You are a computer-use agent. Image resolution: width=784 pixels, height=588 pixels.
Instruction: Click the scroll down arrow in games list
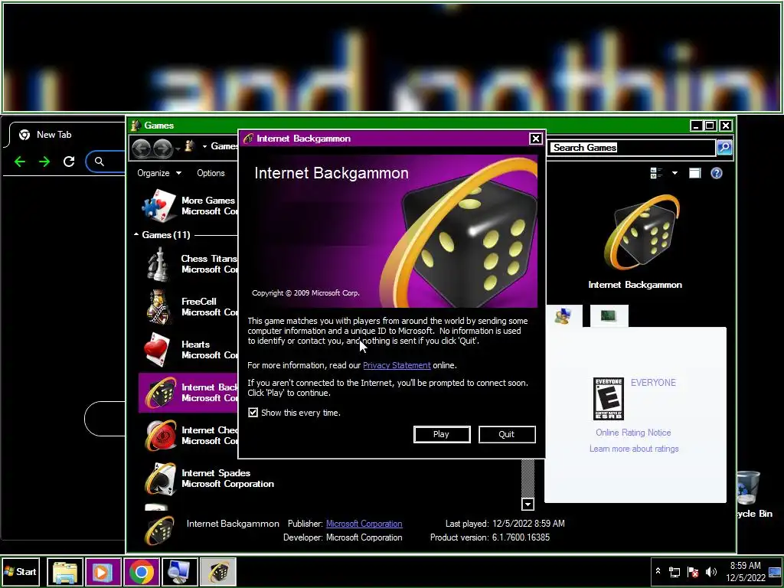click(x=528, y=504)
